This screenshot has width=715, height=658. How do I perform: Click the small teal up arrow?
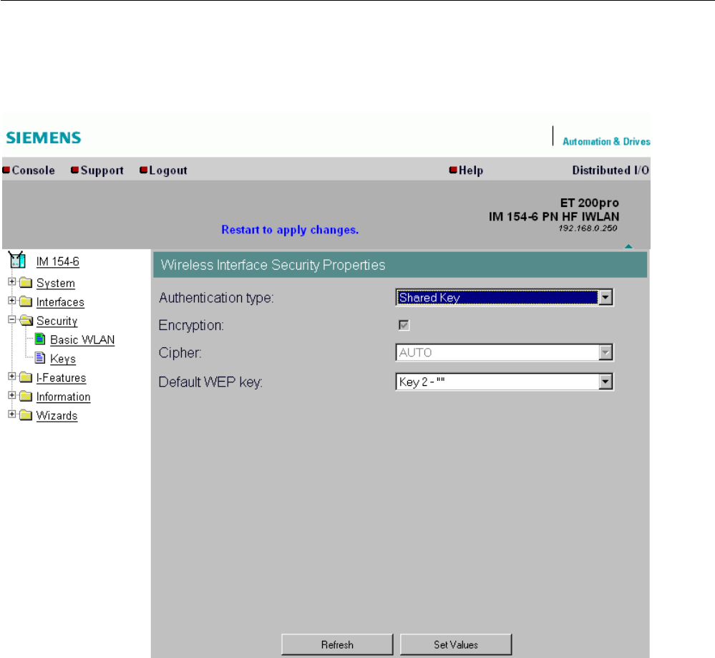(628, 246)
